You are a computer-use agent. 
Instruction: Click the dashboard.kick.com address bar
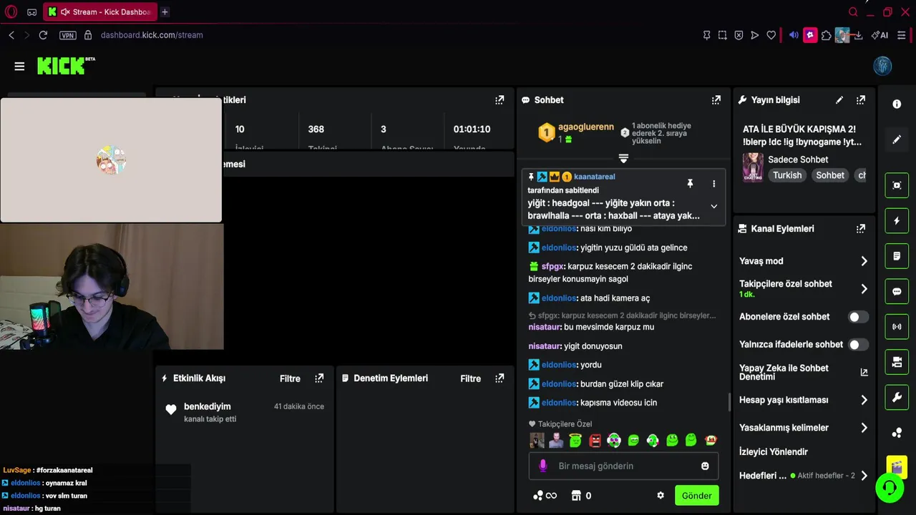point(152,35)
